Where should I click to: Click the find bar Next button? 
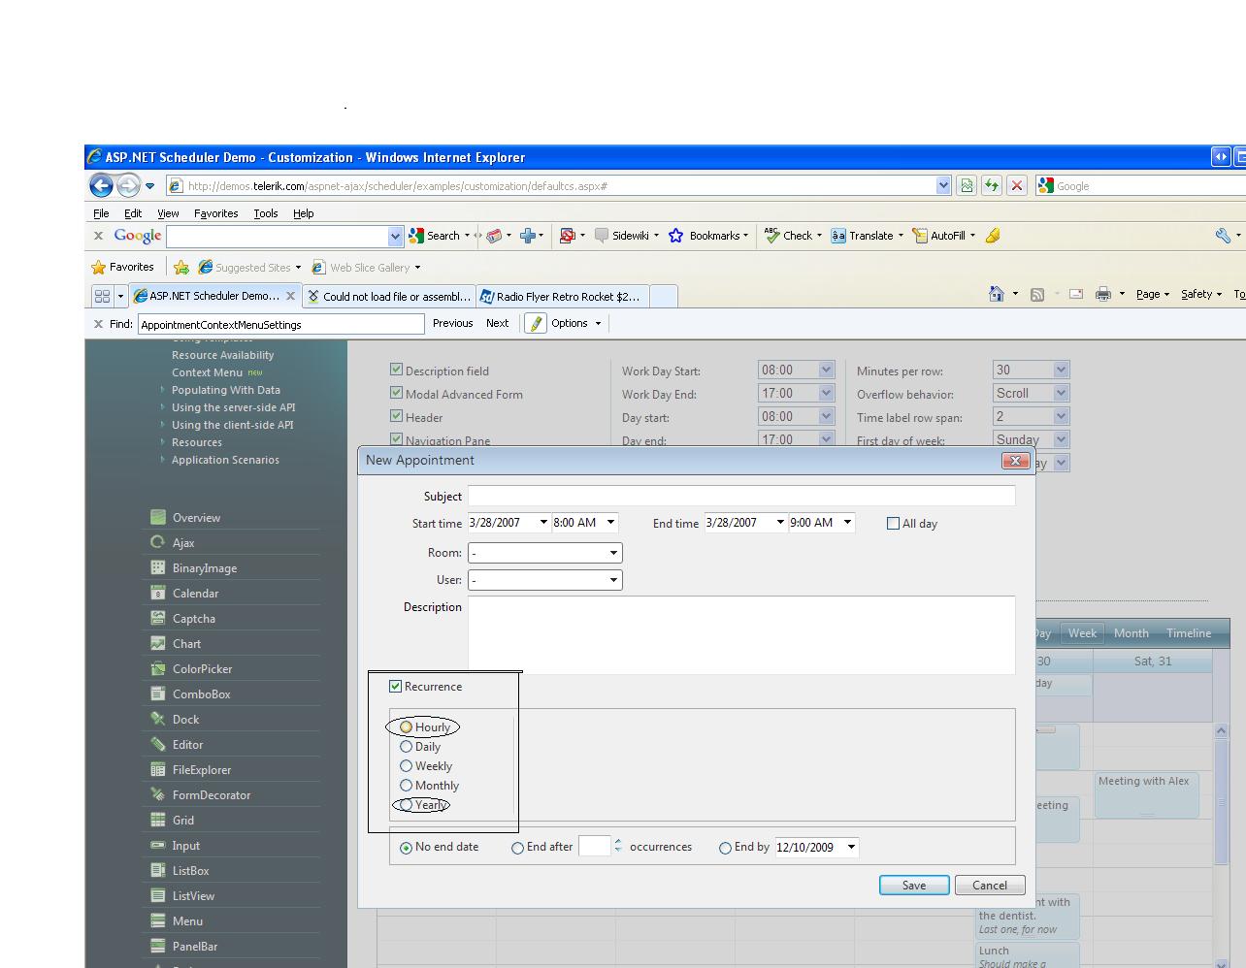coord(497,324)
